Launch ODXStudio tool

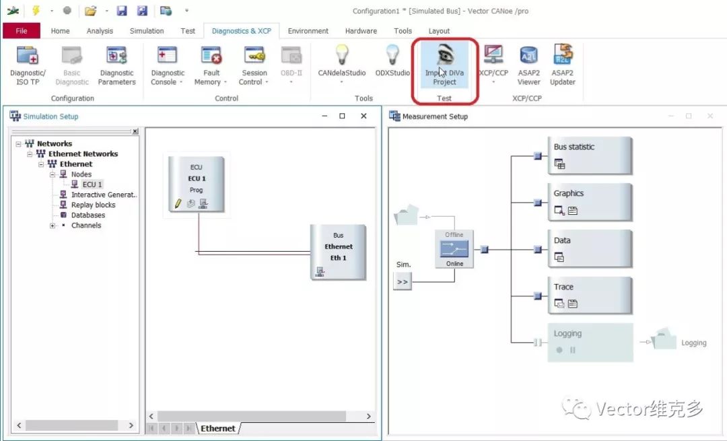click(x=392, y=61)
